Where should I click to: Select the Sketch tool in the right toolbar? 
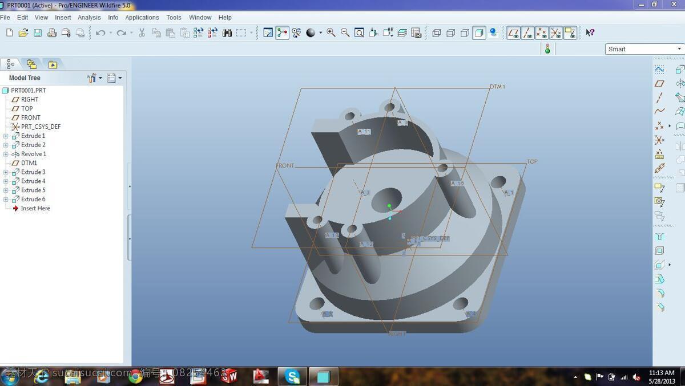point(659,70)
